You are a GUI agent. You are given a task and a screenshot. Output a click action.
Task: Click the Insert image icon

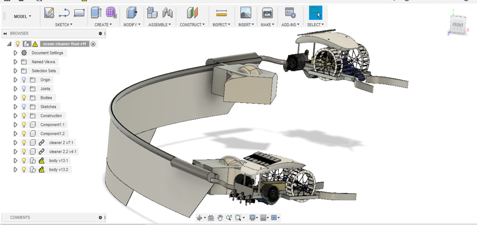tap(246, 13)
